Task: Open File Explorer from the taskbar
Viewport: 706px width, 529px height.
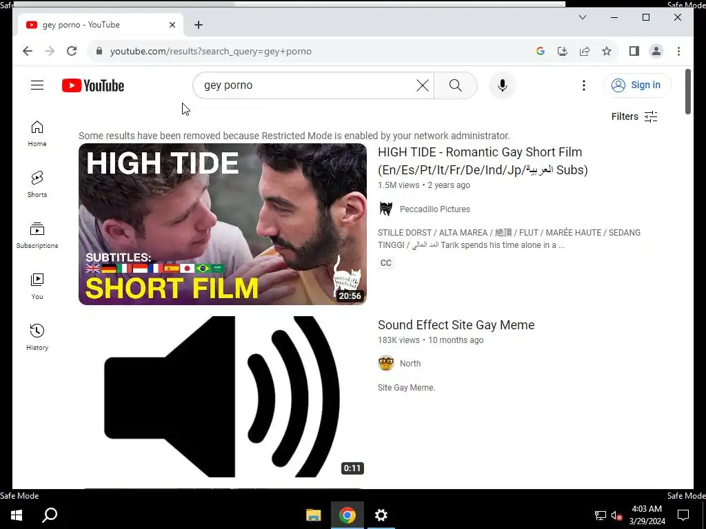Action: (314, 515)
